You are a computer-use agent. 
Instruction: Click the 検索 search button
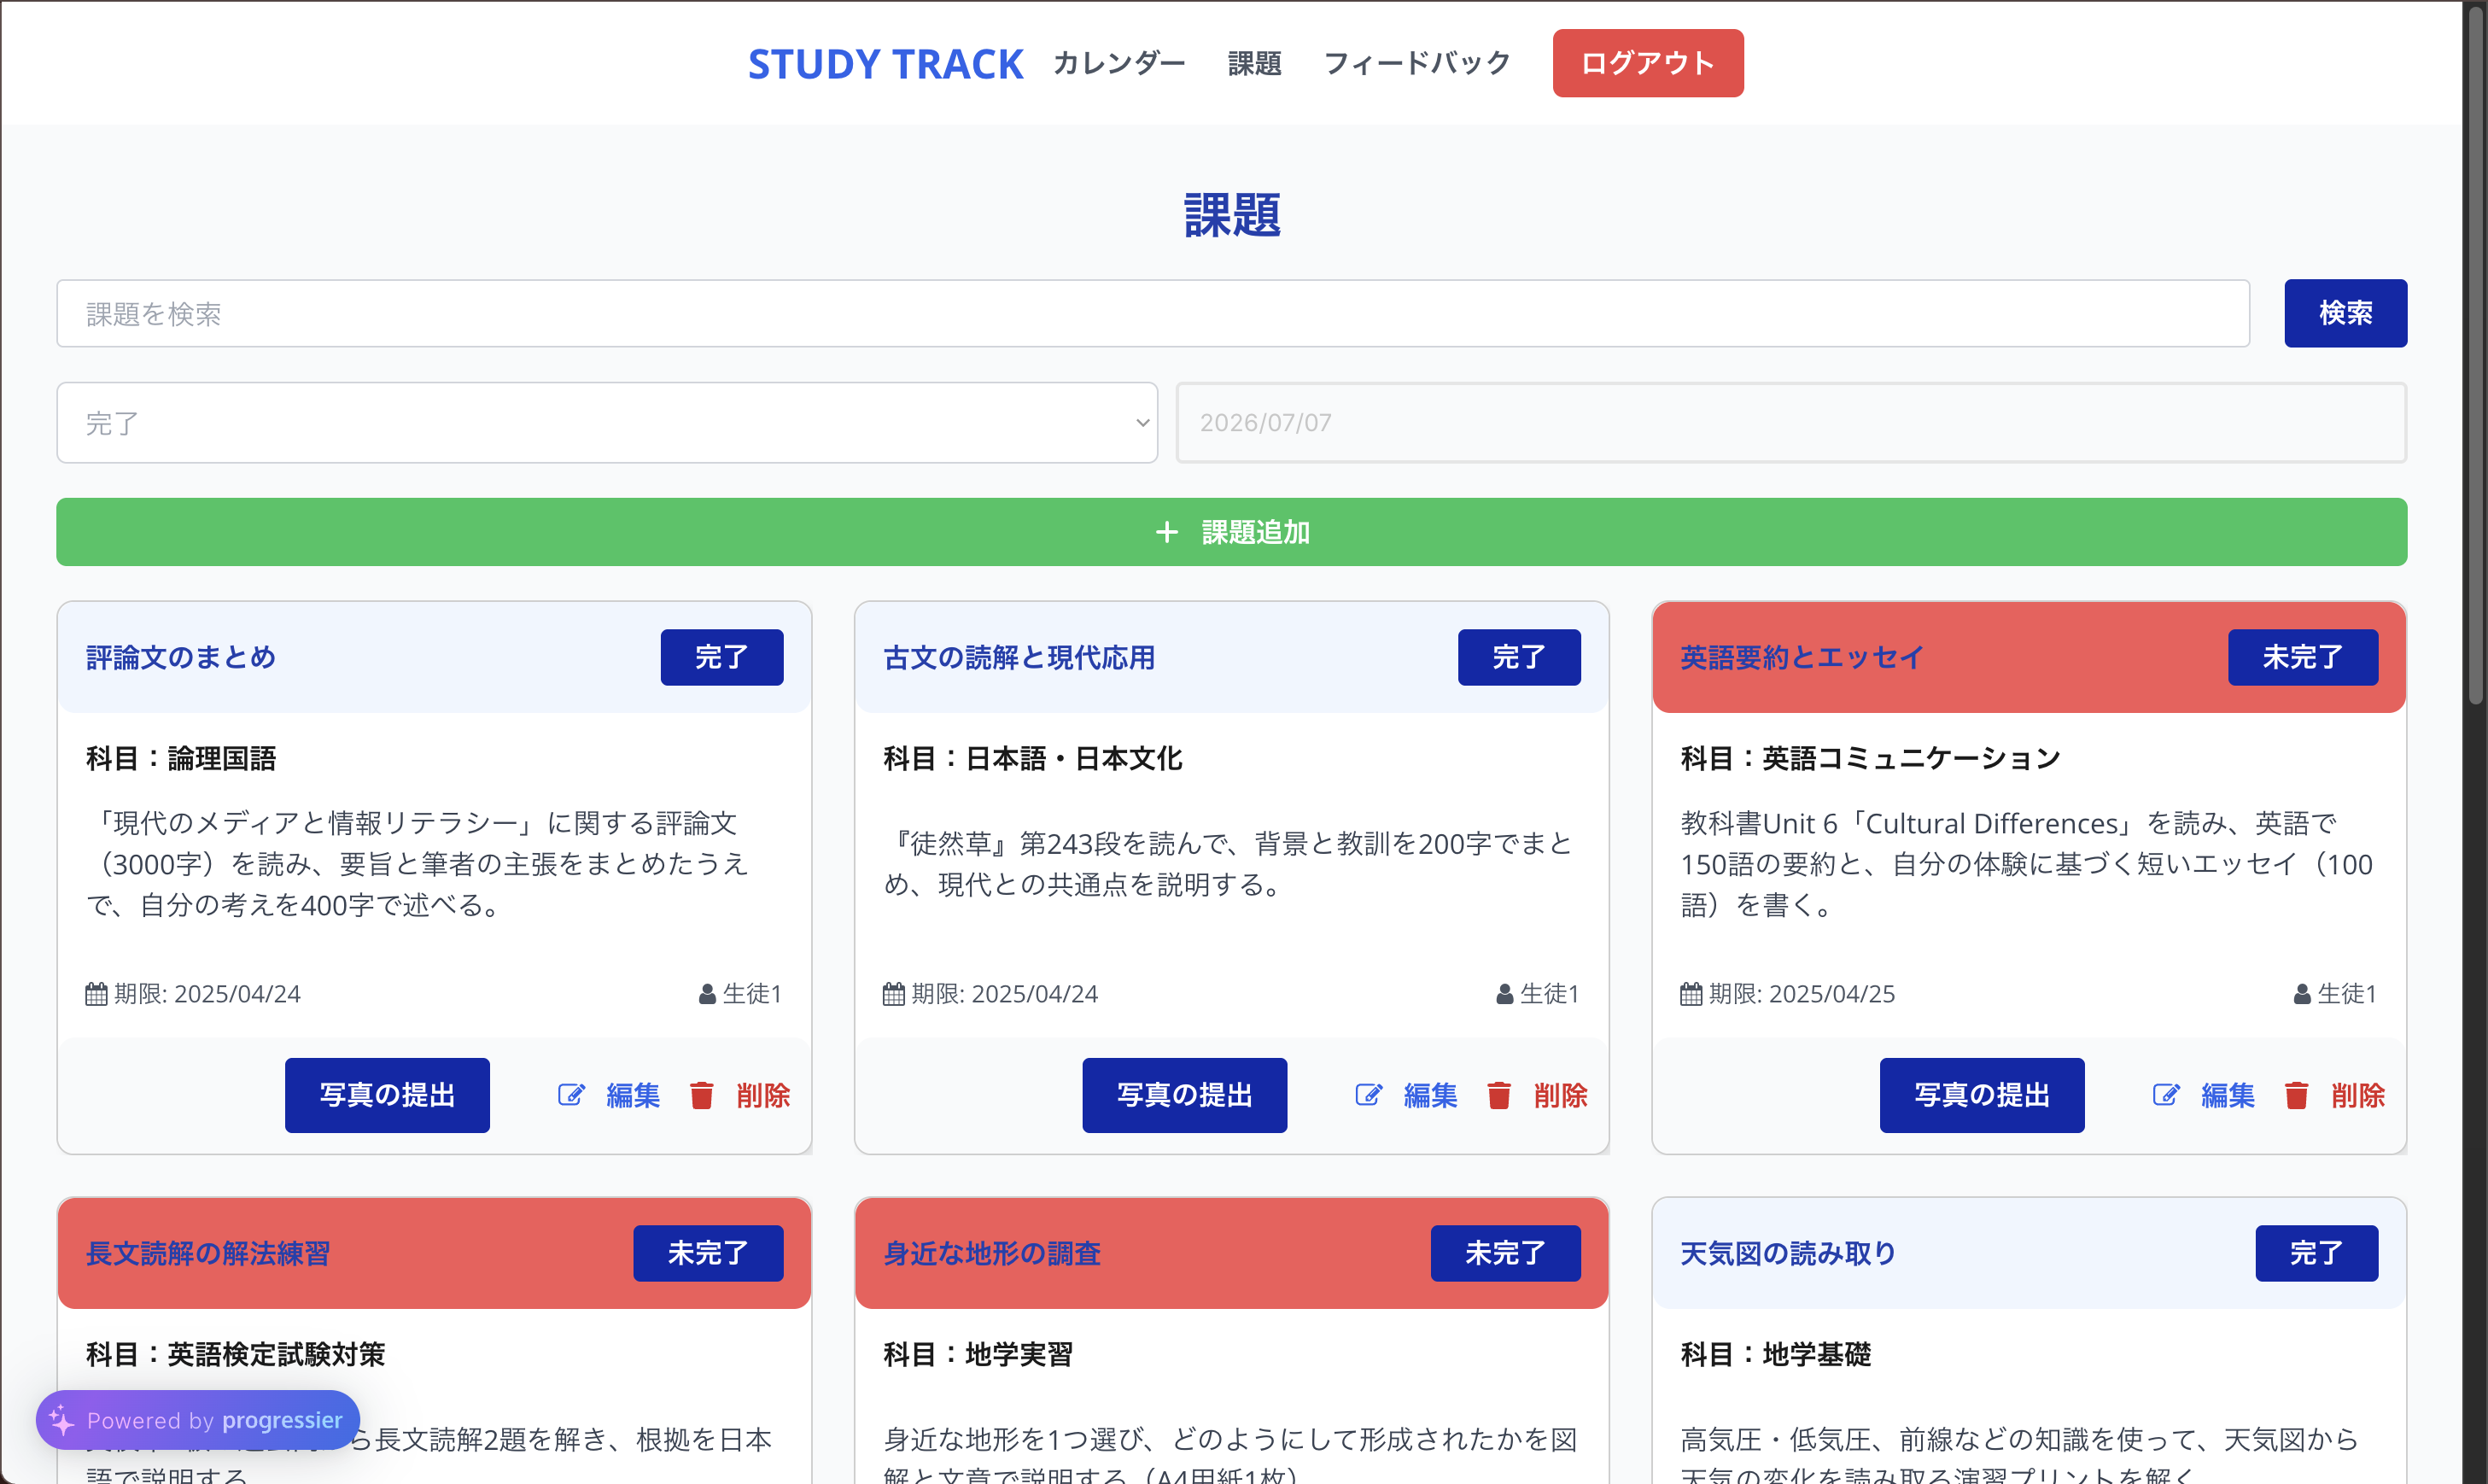tap(2345, 313)
